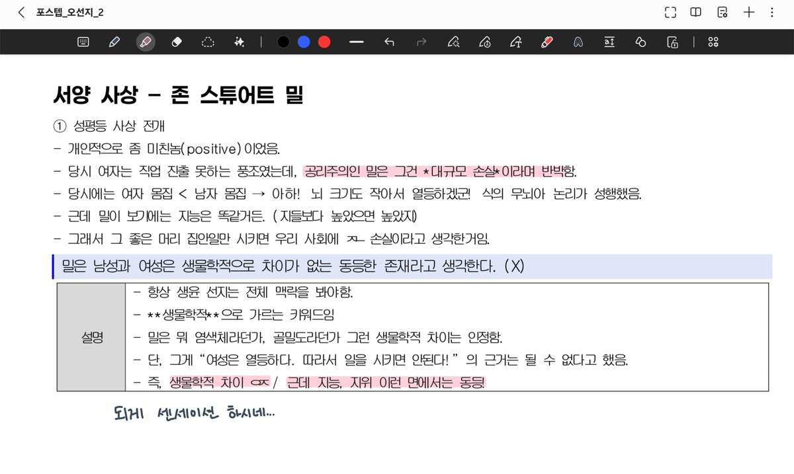The width and height of the screenshot is (794, 474).
Task: Click the line ① 성평등 사상 전개
Action: click(x=110, y=125)
